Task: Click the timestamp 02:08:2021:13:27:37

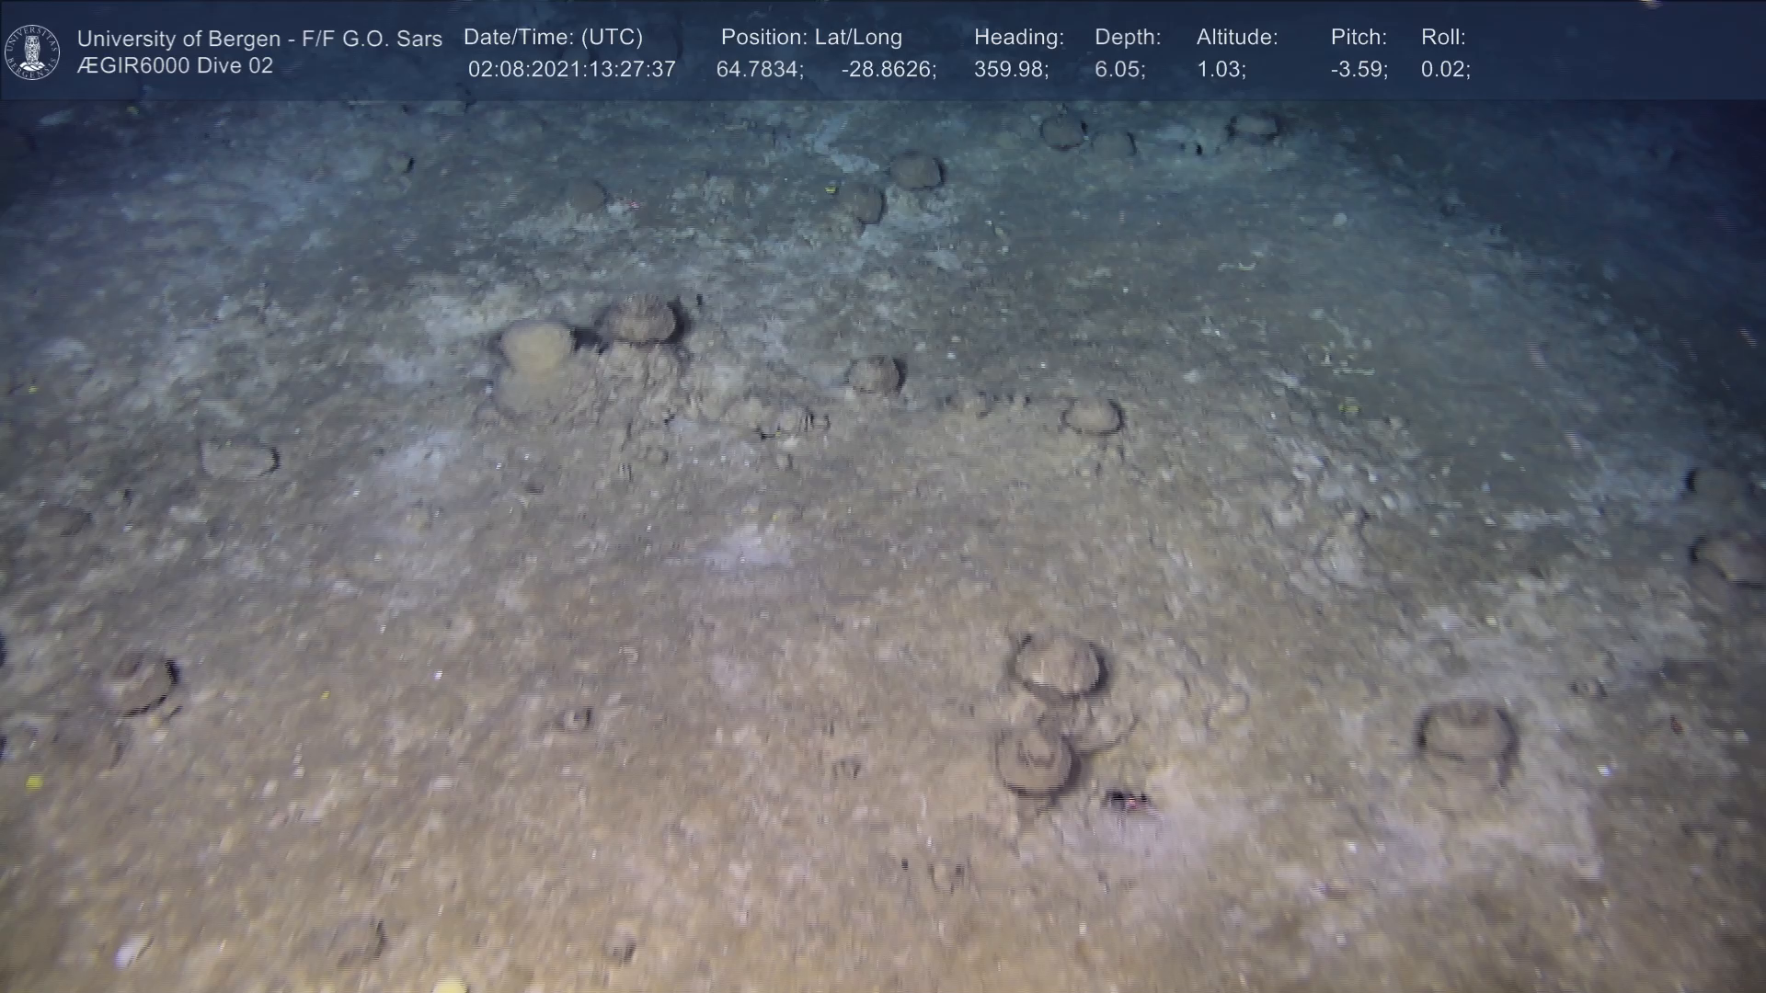Action: pos(571,70)
